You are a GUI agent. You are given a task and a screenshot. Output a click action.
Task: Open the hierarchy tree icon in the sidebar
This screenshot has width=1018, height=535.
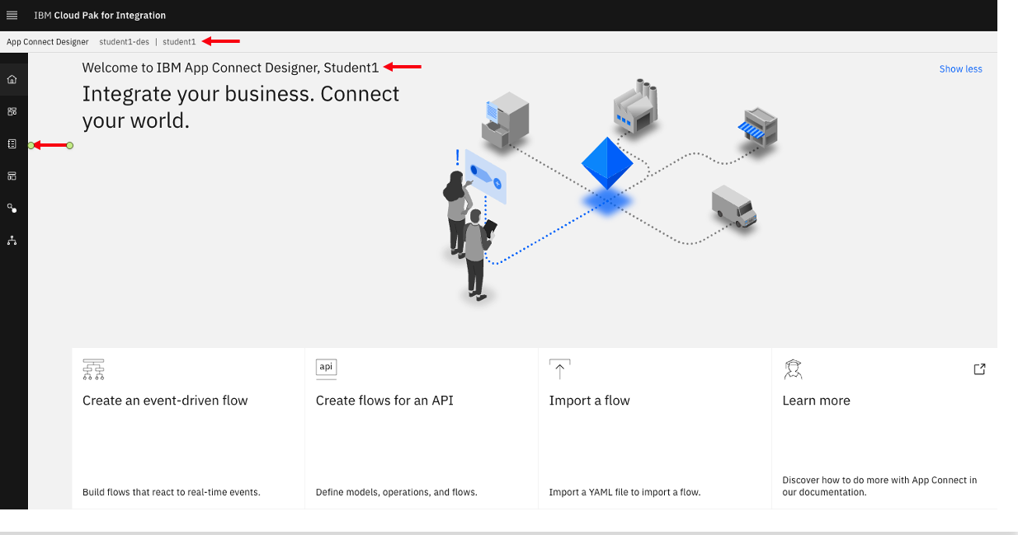pyautogui.click(x=12, y=241)
